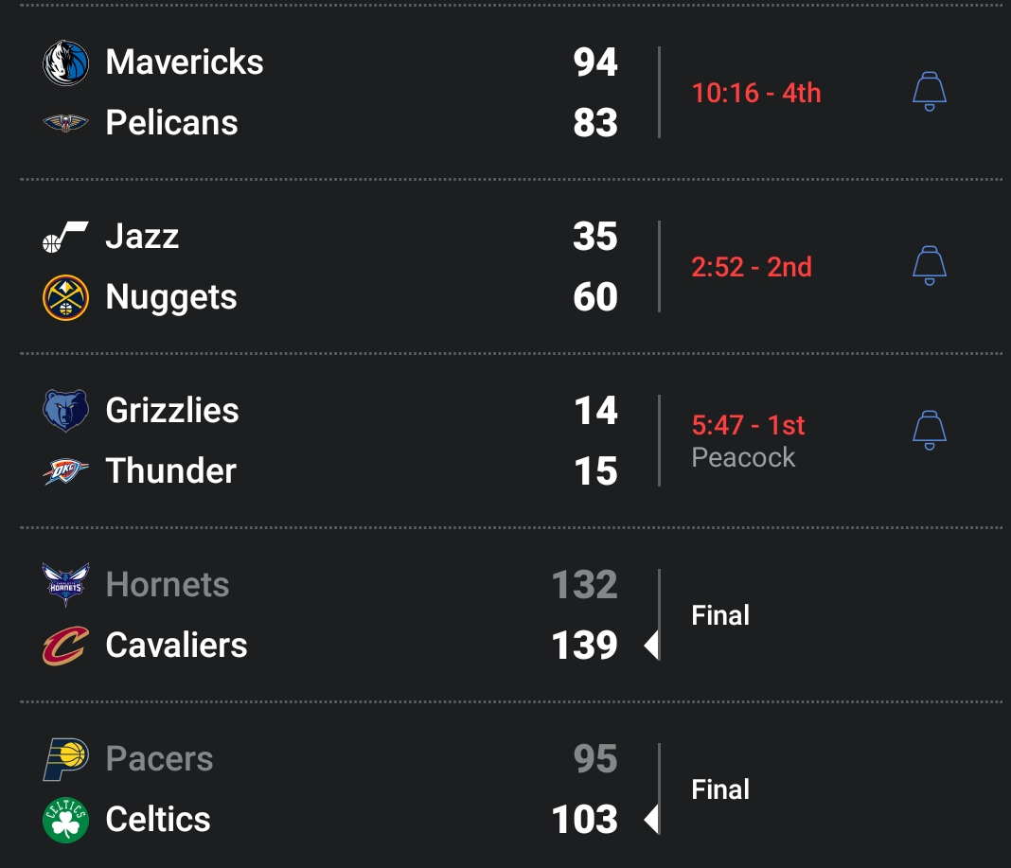The height and width of the screenshot is (868, 1011).
Task: Click the Celtics score of 103
Action: point(585,820)
